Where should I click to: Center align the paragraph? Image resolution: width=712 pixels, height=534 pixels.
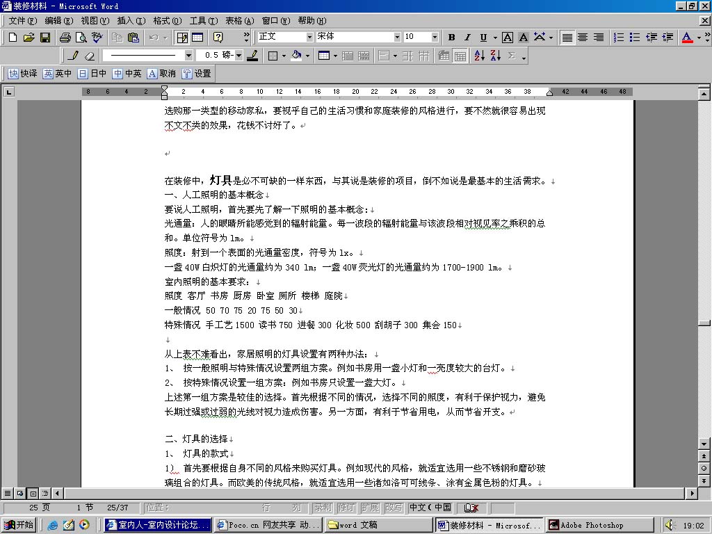[583, 38]
